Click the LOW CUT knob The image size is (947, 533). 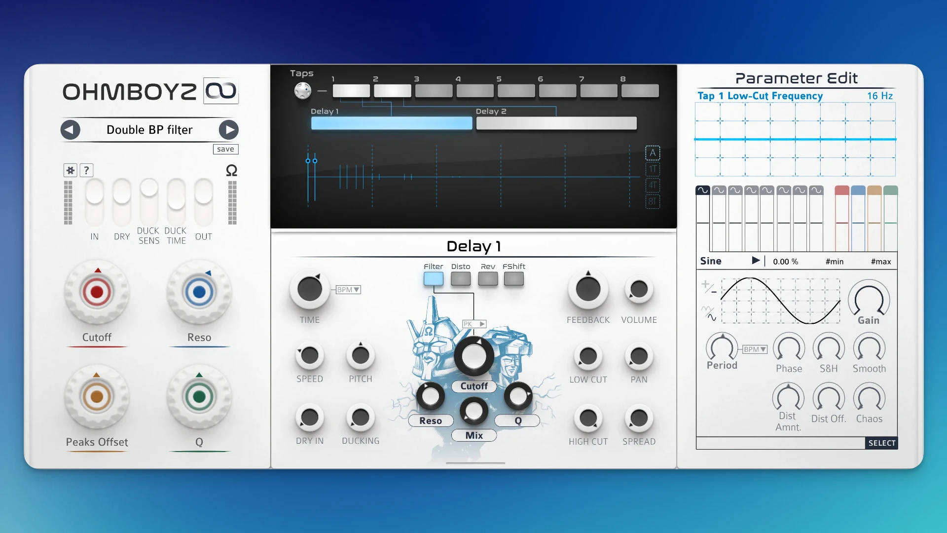point(588,356)
